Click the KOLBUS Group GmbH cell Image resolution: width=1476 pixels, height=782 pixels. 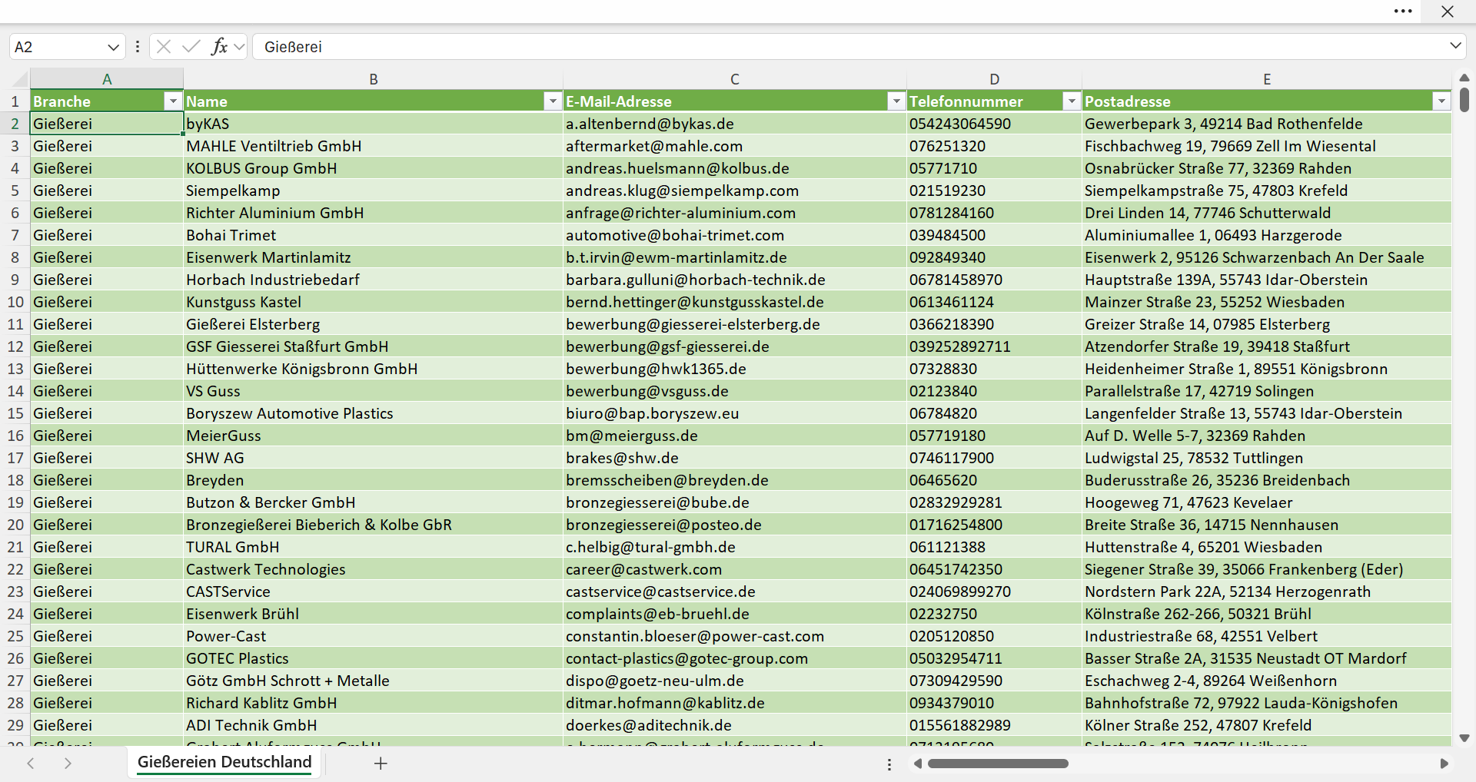click(x=373, y=168)
